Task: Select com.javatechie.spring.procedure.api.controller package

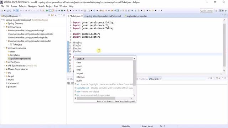Action: 32,34
